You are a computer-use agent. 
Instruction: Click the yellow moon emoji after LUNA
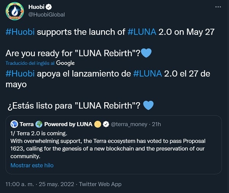[x=98, y=124]
